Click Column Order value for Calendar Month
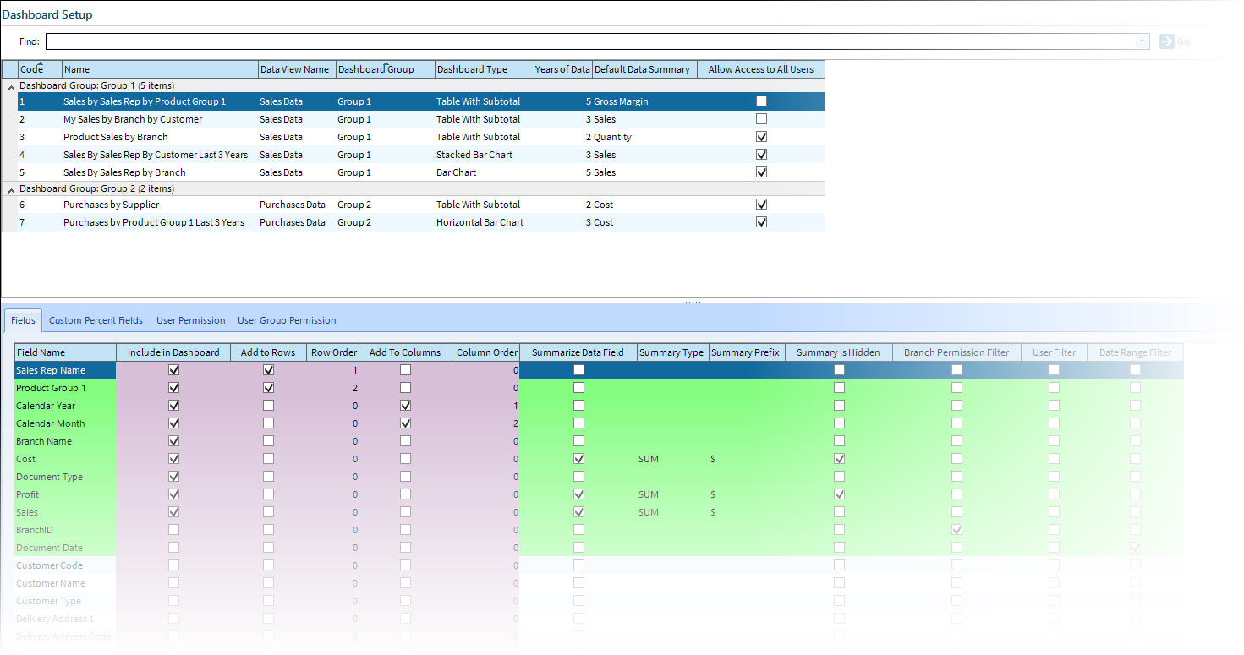1244x655 pixels. [x=515, y=423]
